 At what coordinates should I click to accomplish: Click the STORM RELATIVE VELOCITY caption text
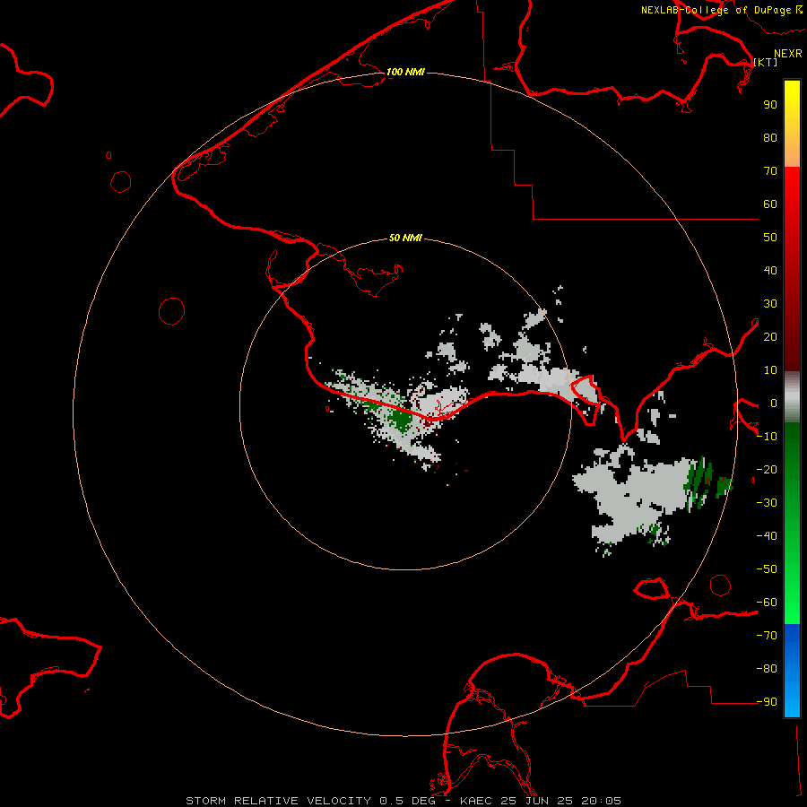pos(278,801)
